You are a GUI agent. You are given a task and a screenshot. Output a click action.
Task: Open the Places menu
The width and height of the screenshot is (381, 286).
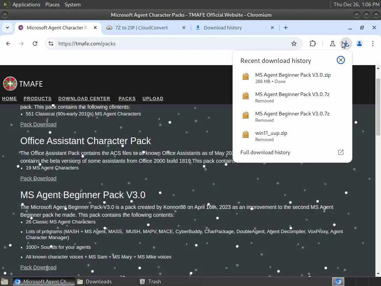(52, 4)
